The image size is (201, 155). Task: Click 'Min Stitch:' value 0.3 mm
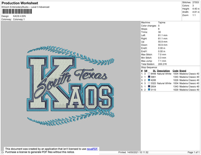162,58
